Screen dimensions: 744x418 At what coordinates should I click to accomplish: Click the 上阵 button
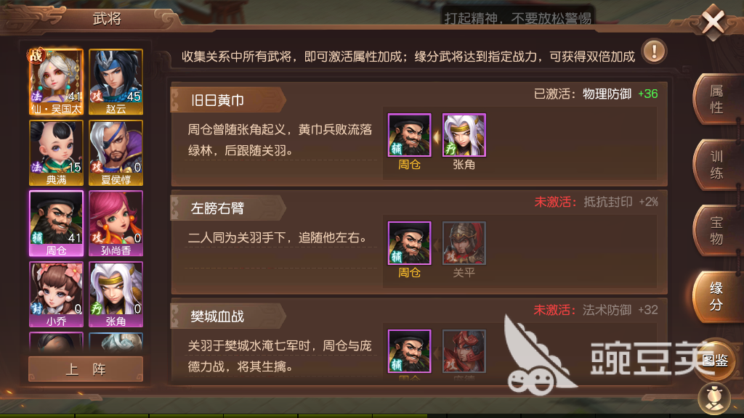86,369
